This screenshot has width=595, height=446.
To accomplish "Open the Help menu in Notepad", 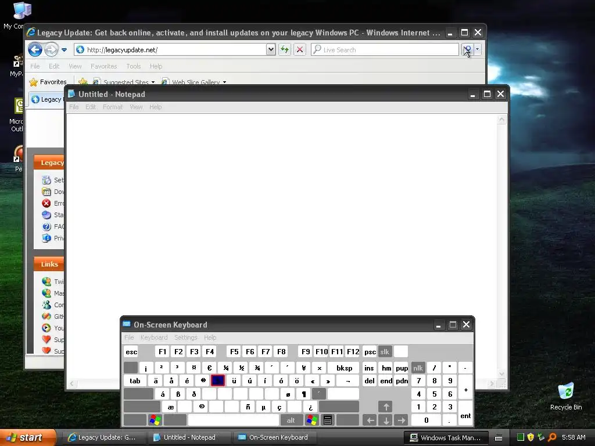I will pyautogui.click(x=156, y=107).
